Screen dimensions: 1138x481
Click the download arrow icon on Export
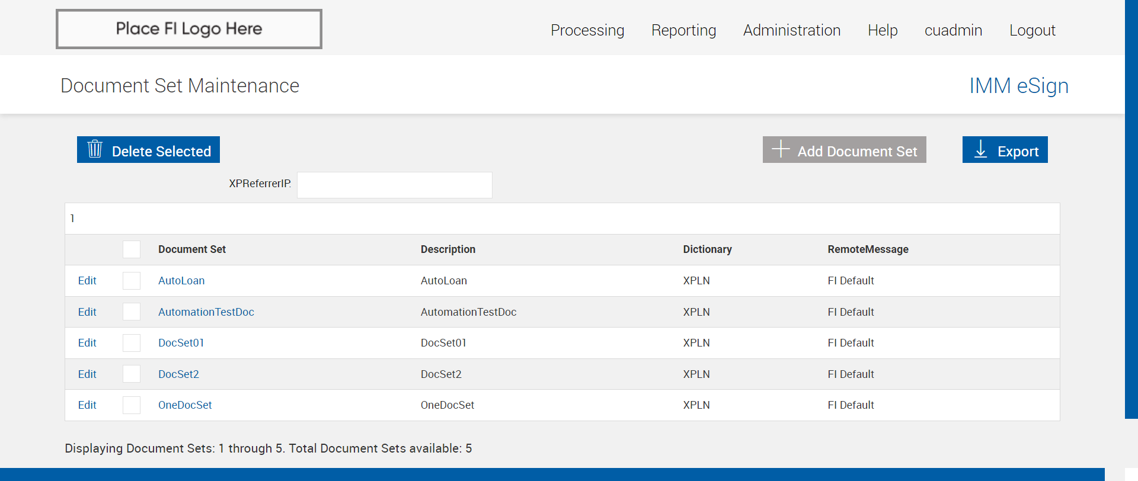pyautogui.click(x=981, y=149)
